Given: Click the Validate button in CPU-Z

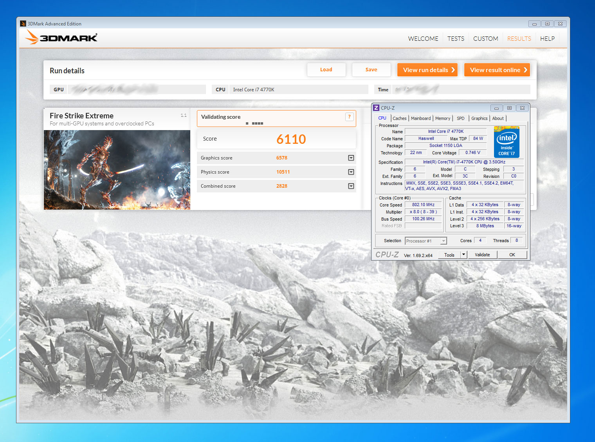Looking at the screenshot, I should [x=482, y=255].
